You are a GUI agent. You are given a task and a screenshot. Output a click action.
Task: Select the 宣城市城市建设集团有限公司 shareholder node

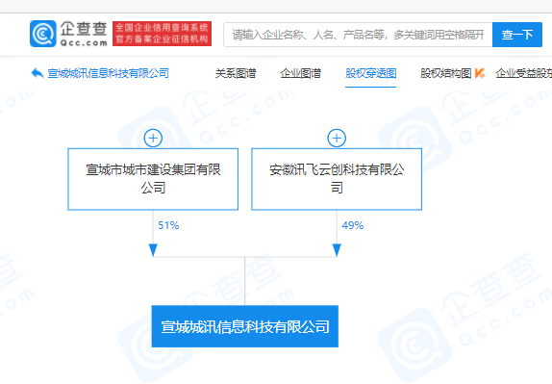pyautogui.click(x=153, y=179)
